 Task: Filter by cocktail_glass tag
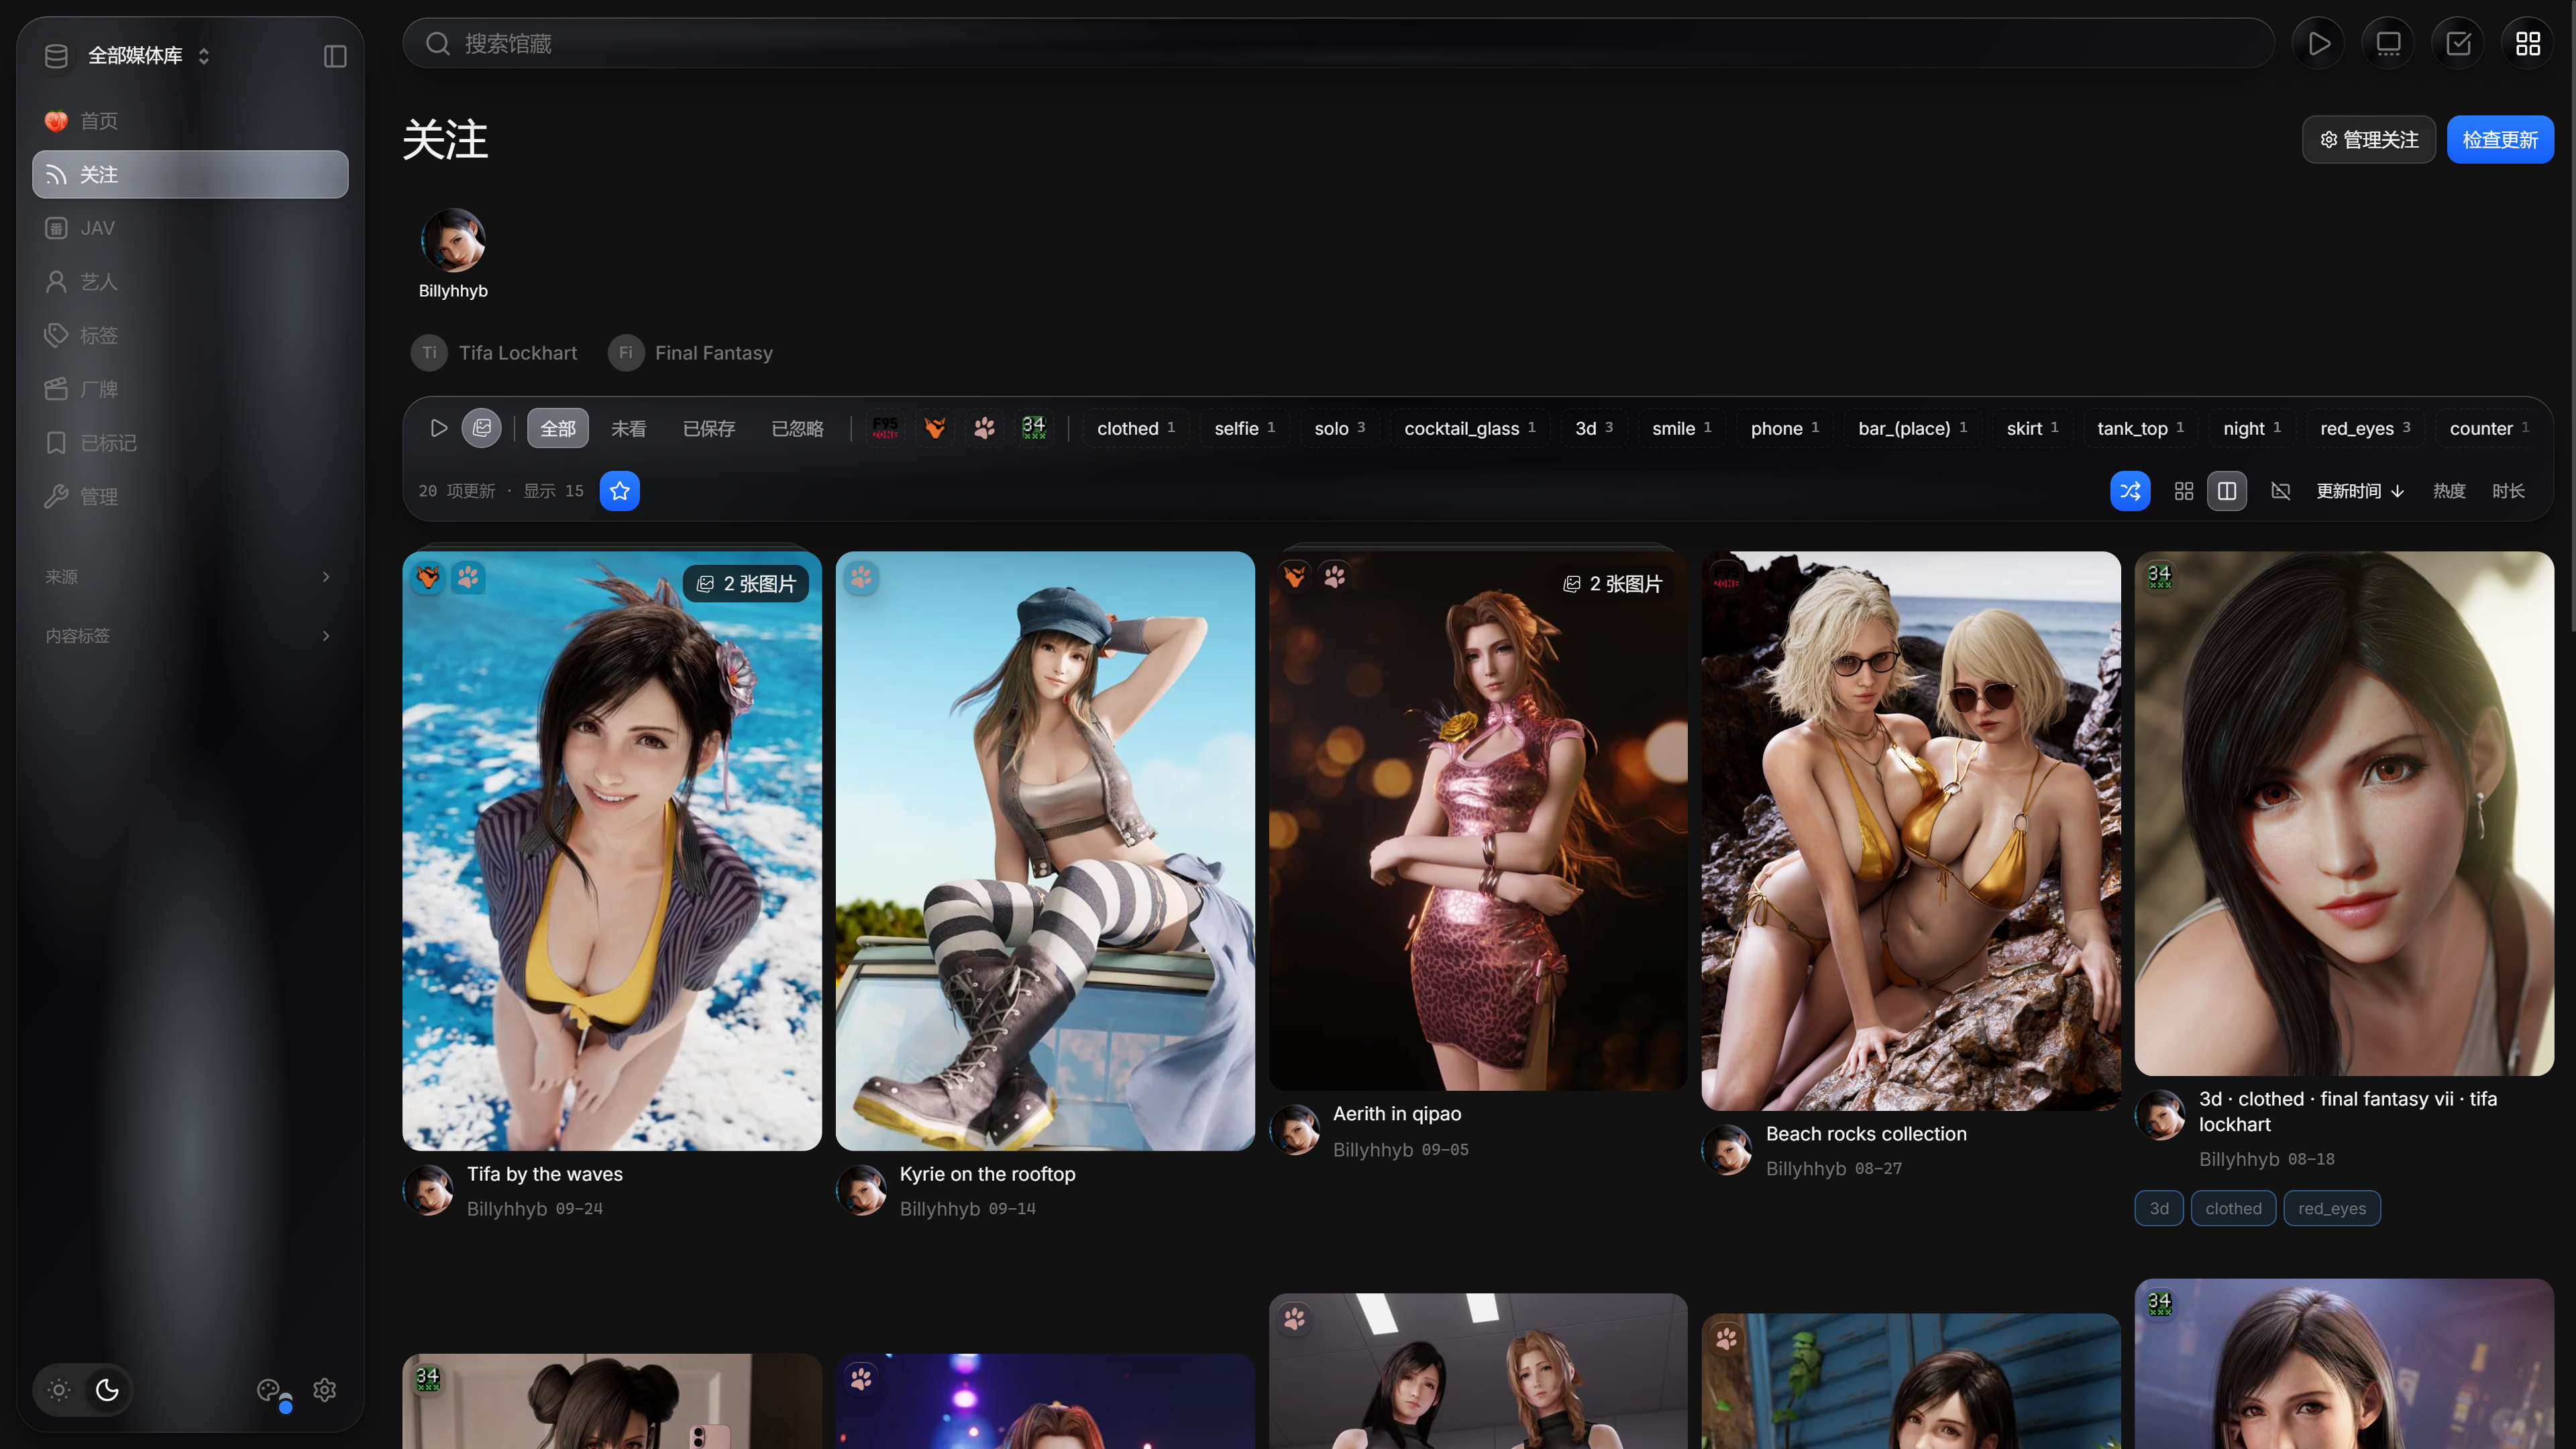coord(1470,428)
